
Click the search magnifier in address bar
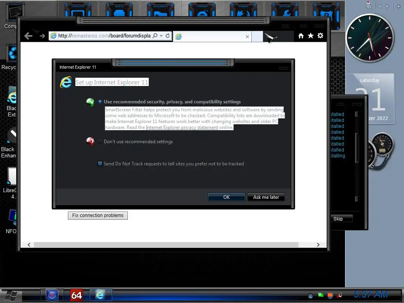click(155, 36)
